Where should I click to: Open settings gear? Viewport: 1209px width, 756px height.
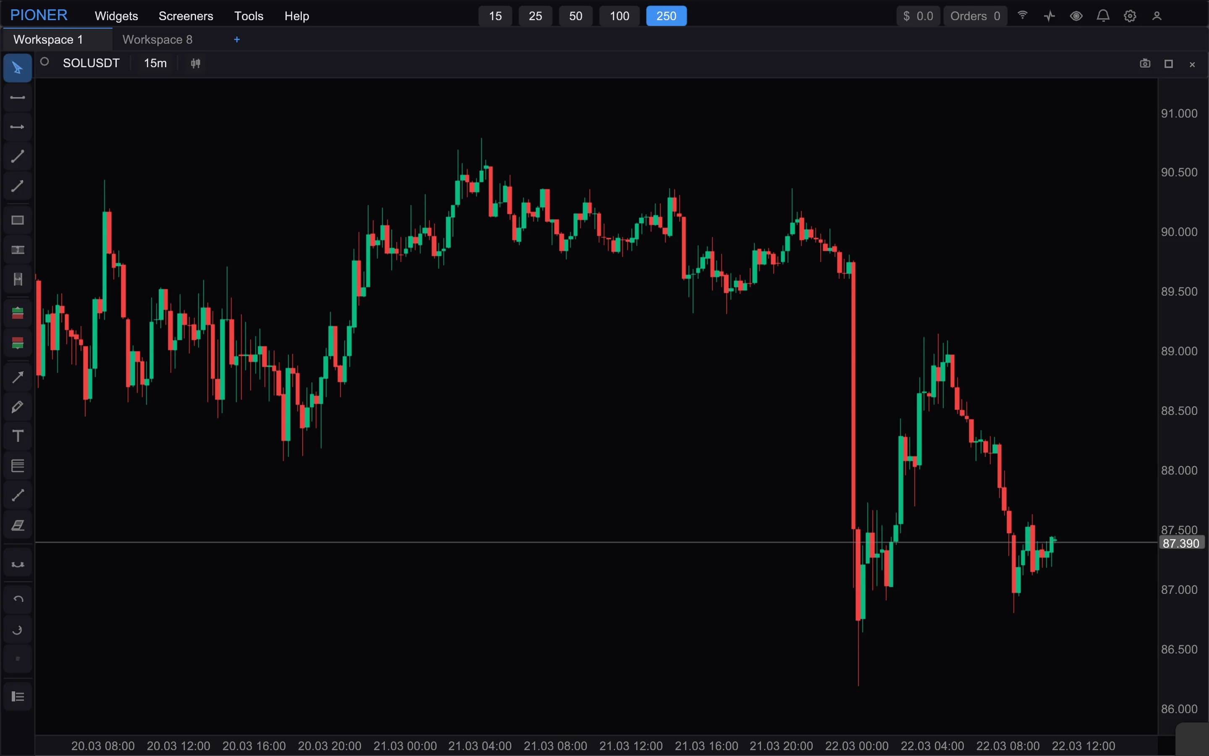pos(1130,16)
